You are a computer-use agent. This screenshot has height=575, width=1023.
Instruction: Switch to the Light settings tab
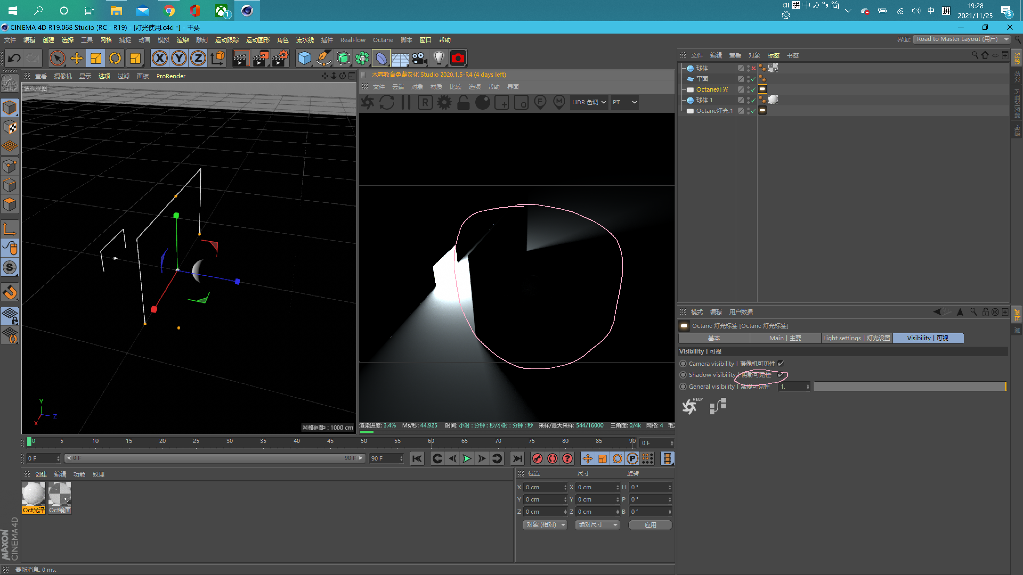pos(856,338)
